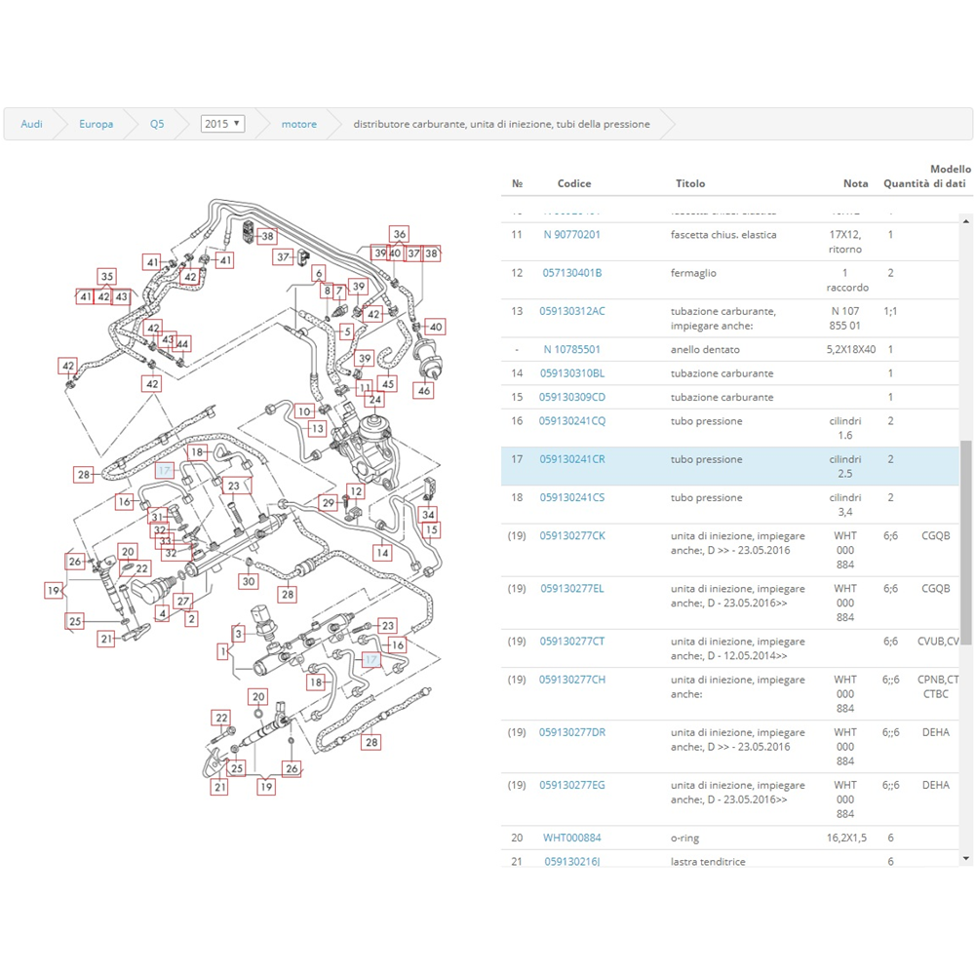Select the "anello dentato" title cell
This screenshot has height=975, width=975.
pos(705,349)
